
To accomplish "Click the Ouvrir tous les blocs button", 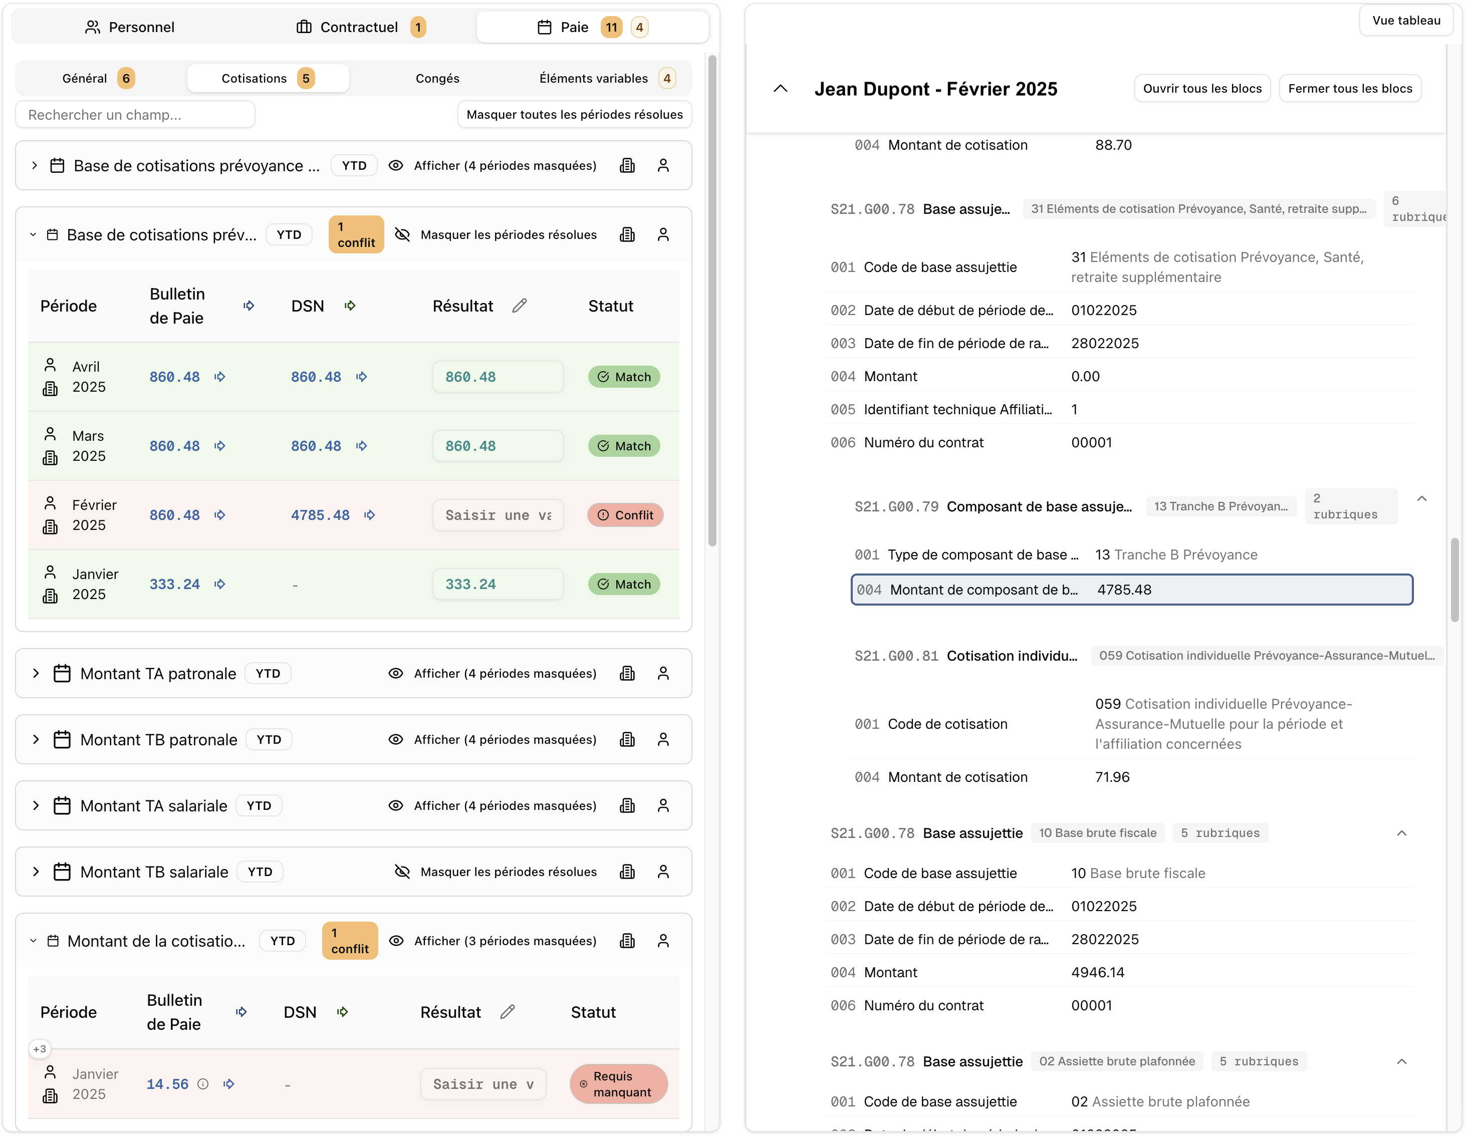I will (1201, 88).
